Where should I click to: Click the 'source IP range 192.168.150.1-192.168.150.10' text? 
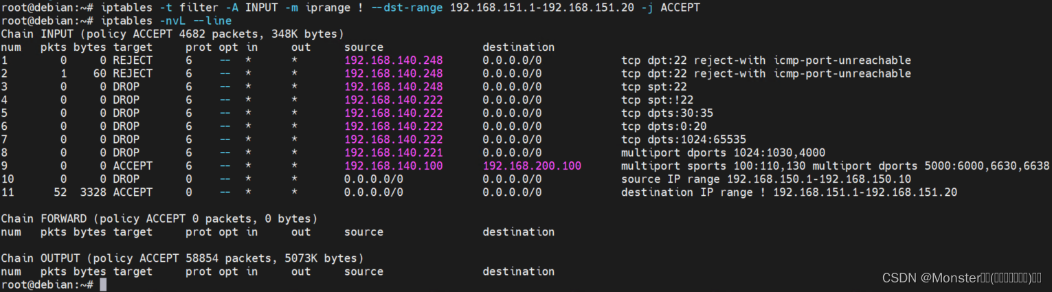coord(766,179)
